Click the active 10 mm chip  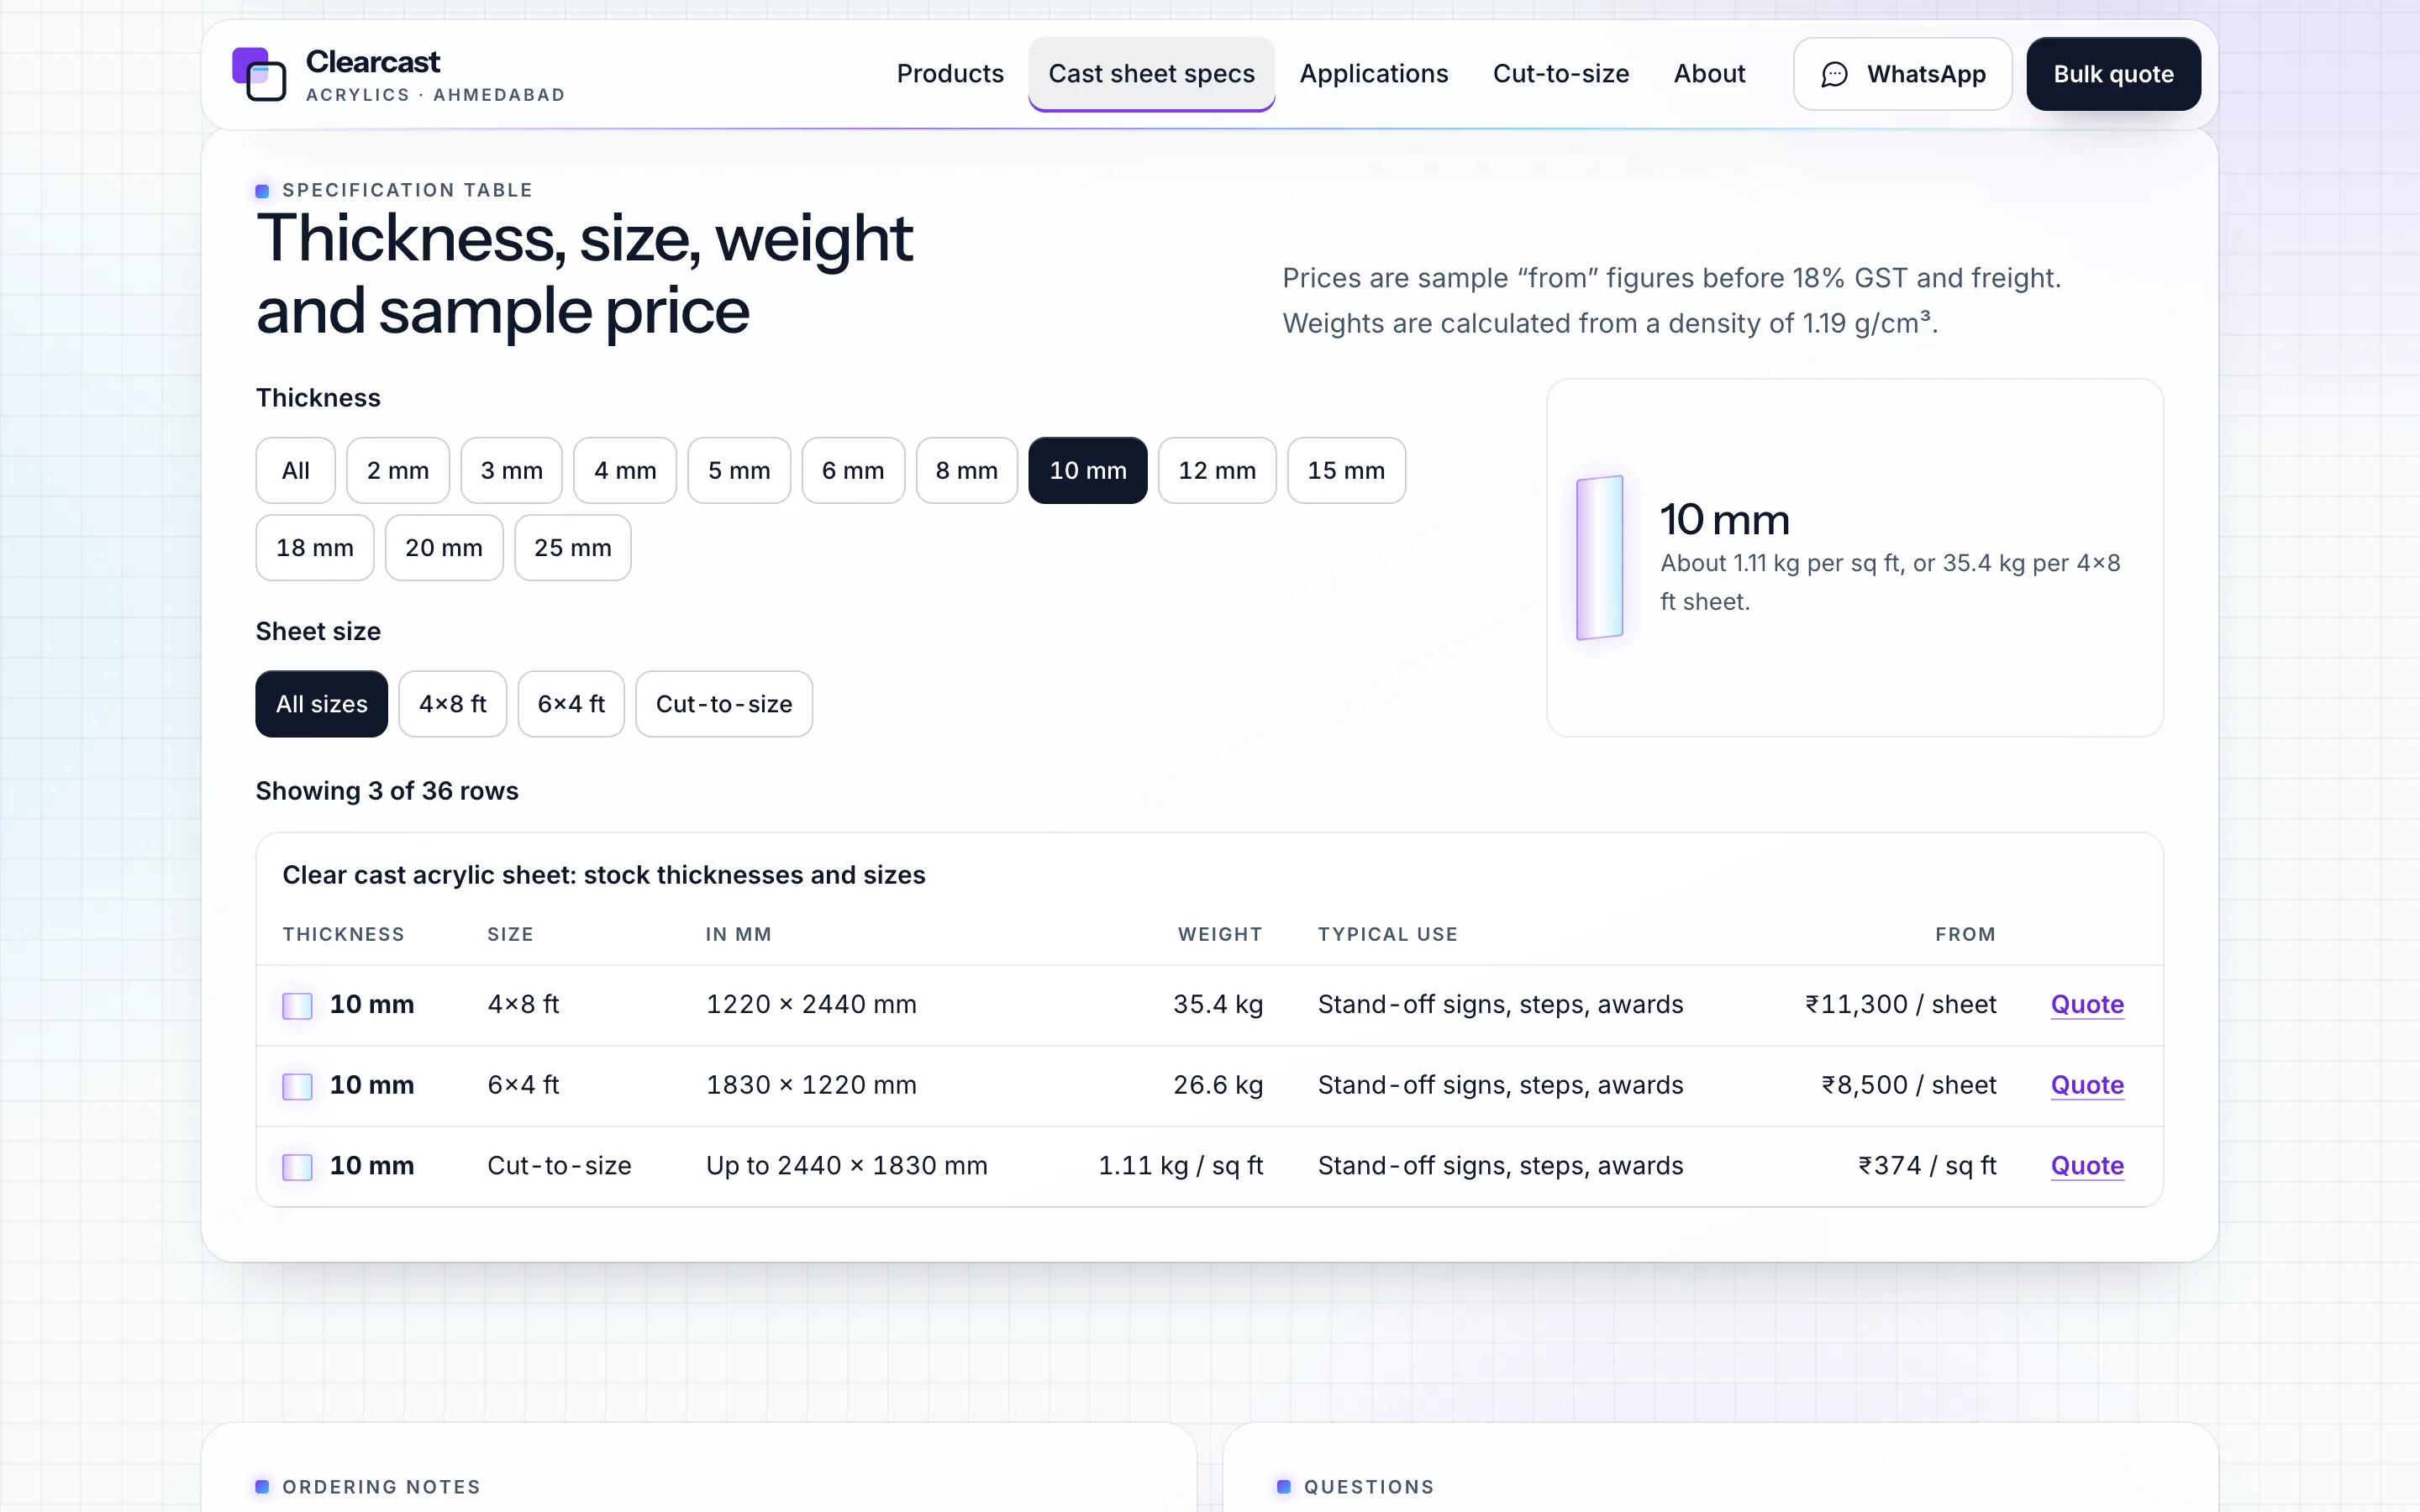point(1088,470)
